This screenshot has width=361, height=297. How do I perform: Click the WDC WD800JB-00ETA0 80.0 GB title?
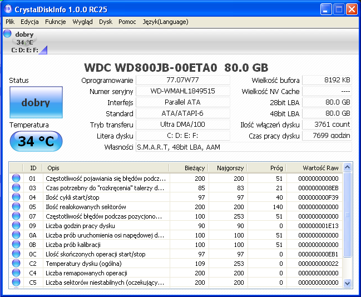point(176,68)
